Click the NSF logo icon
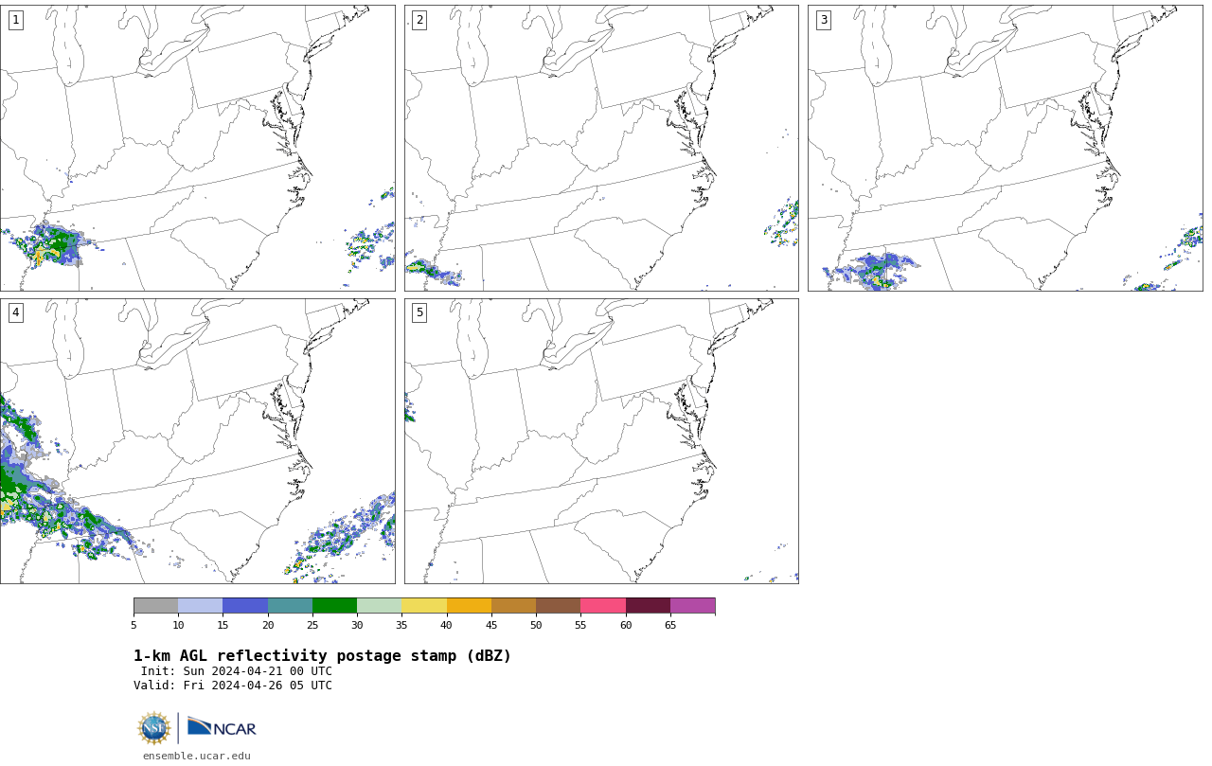Screen dimensions: 1212x766 (x=154, y=728)
